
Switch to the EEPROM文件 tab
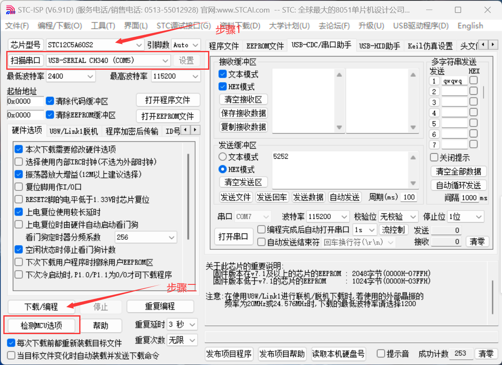tap(265, 46)
